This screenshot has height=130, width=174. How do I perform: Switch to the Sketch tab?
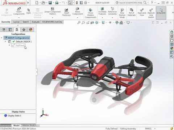tap(26, 22)
